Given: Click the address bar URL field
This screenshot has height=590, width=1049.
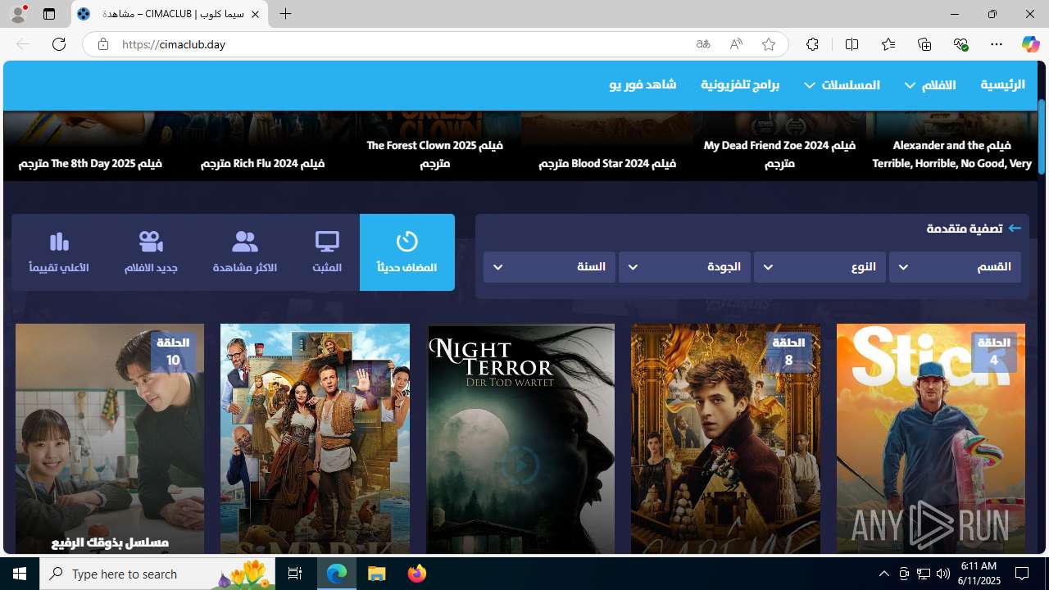Looking at the screenshot, I should click(x=402, y=44).
